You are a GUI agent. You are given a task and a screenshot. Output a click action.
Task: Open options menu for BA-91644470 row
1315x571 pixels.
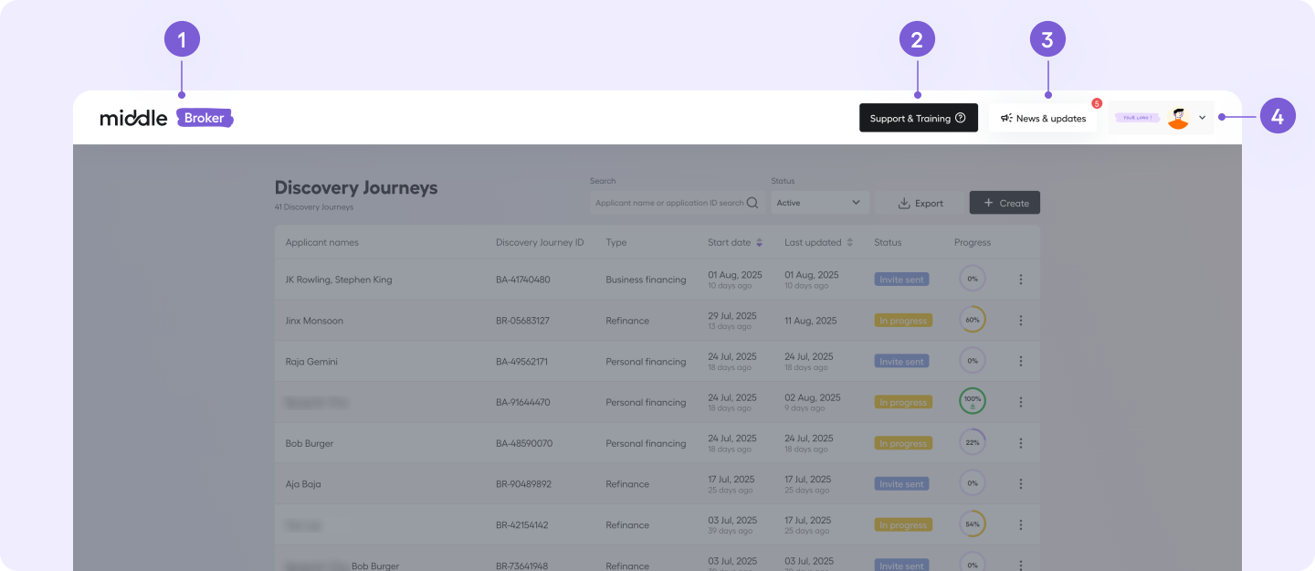1021,402
